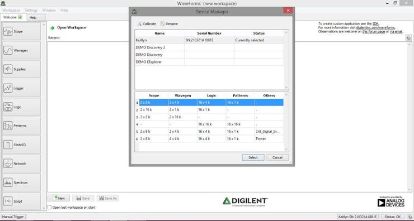Image resolution: width=414 pixels, height=221 pixels.
Task: Open the Patterns generator instrument
Action: (x=21, y=126)
